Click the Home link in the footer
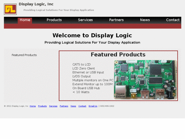The width and height of the screenshot is (185, 139). click(x=33, y=106)
